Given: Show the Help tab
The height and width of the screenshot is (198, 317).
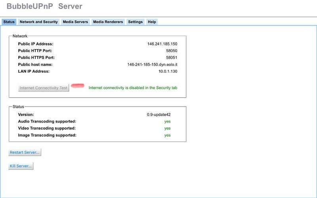Looking at the screenshot, I should coord(152,22).
